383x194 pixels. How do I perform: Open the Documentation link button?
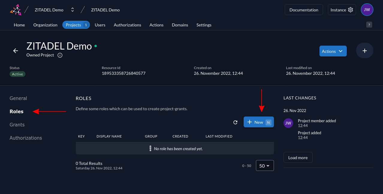coord(304,10)
